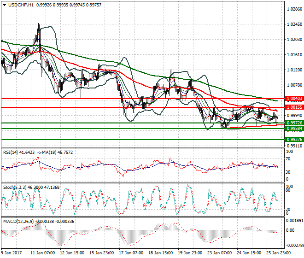Screen dimensions: 304x258
Task: Select the 1.01200 value on price axis
Action: tap(293, 70)
